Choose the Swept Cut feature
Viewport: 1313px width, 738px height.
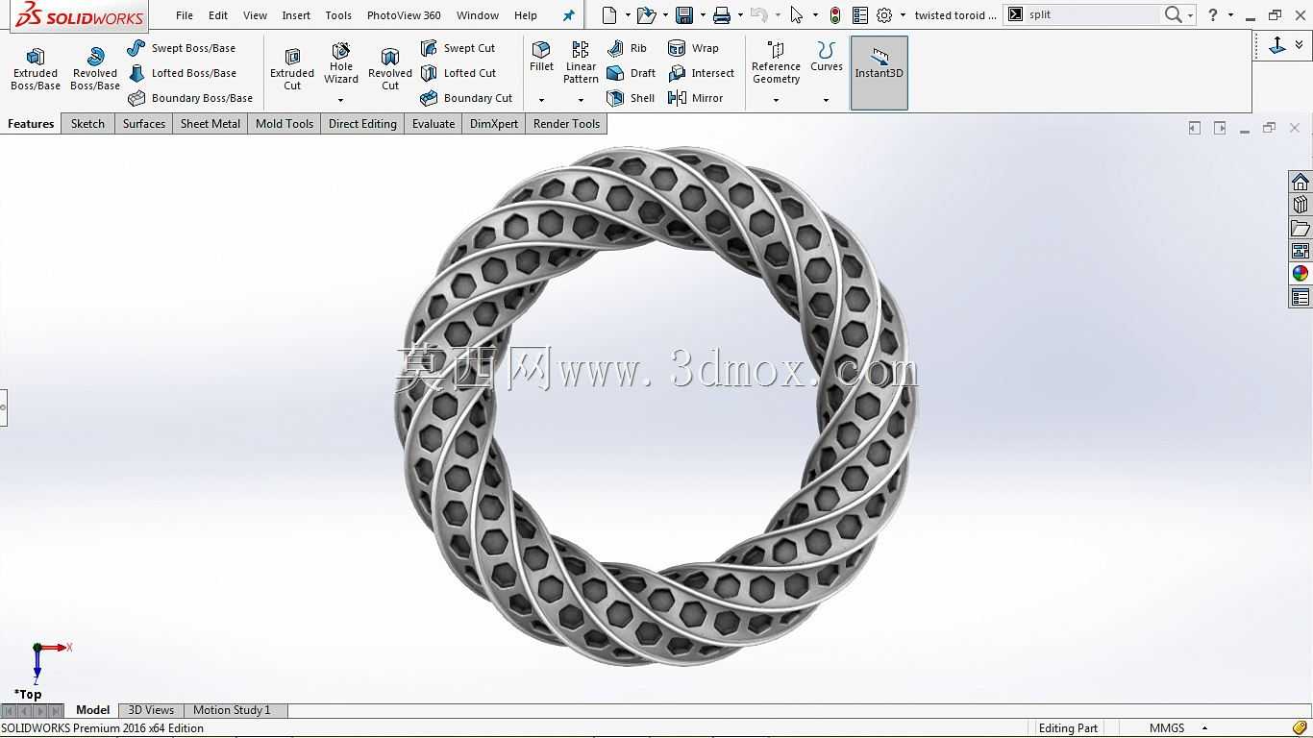[458, 48]
